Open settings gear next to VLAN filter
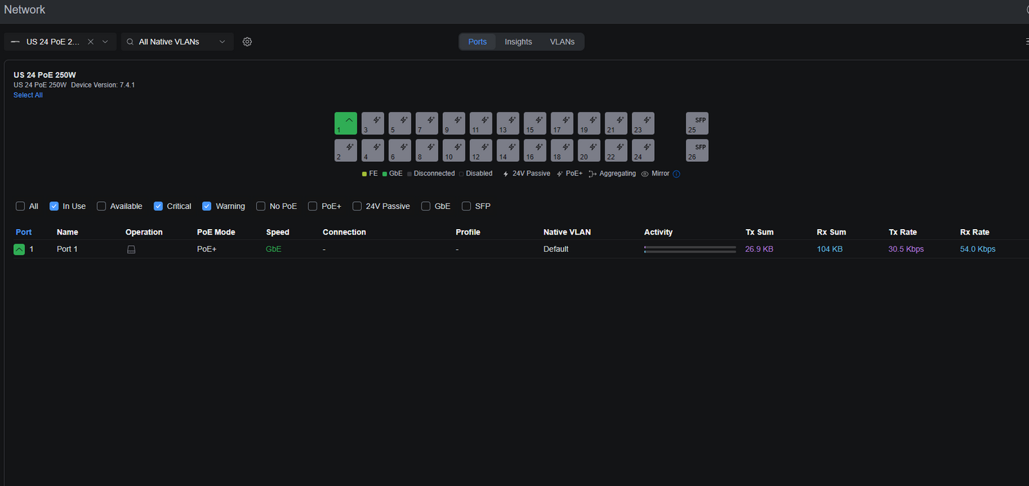This screenshot has height=486, width=1029. (x=247, y=42)
